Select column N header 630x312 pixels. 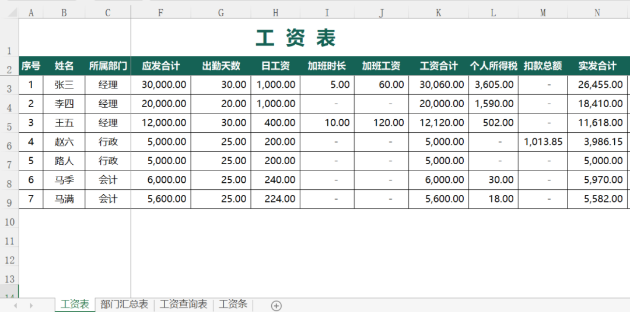597,13
